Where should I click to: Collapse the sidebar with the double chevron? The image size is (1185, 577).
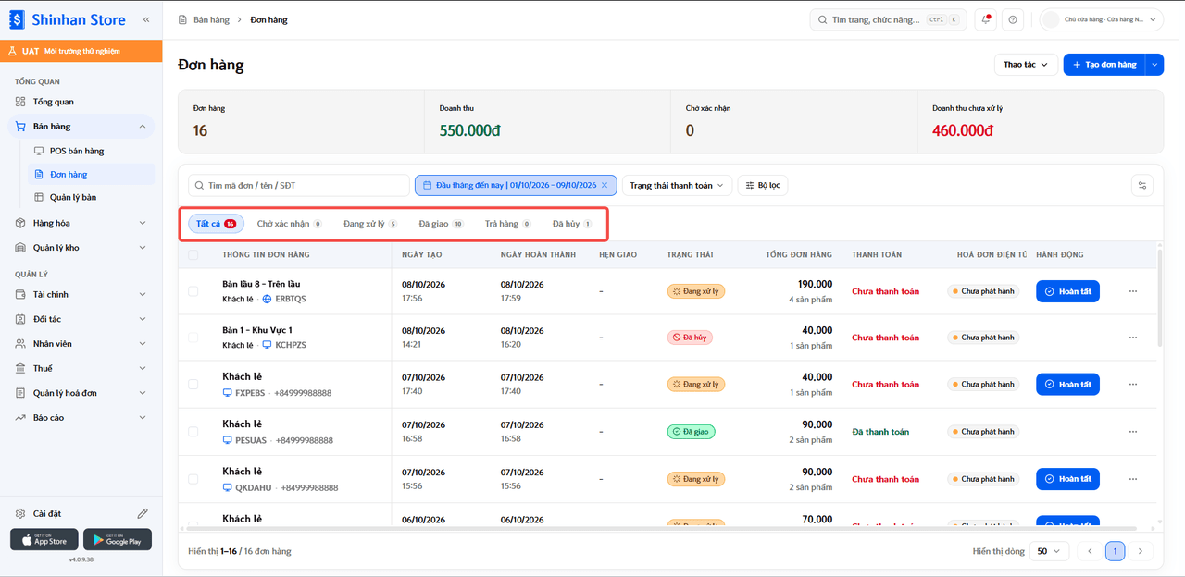146,19
